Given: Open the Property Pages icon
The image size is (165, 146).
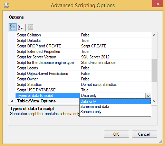Looking at the screenshot, I should pyautogui.click(x=30, y=27).
